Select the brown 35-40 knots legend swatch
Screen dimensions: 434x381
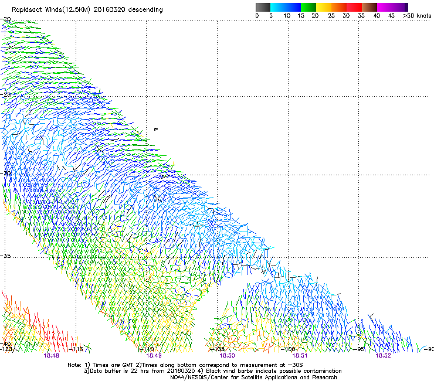(369, 7)
